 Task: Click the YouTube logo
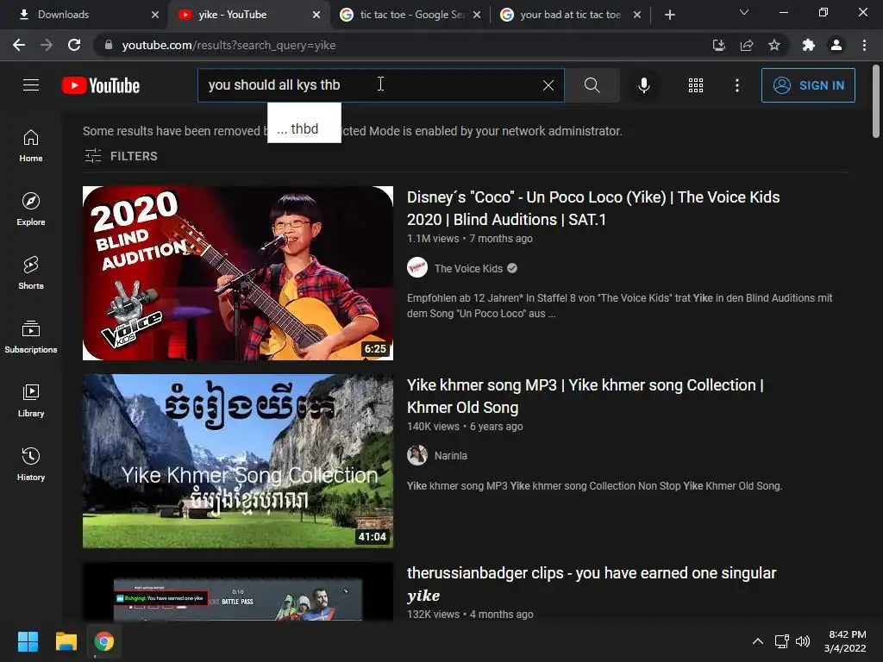pyautogui.click(x=101, y=85)
